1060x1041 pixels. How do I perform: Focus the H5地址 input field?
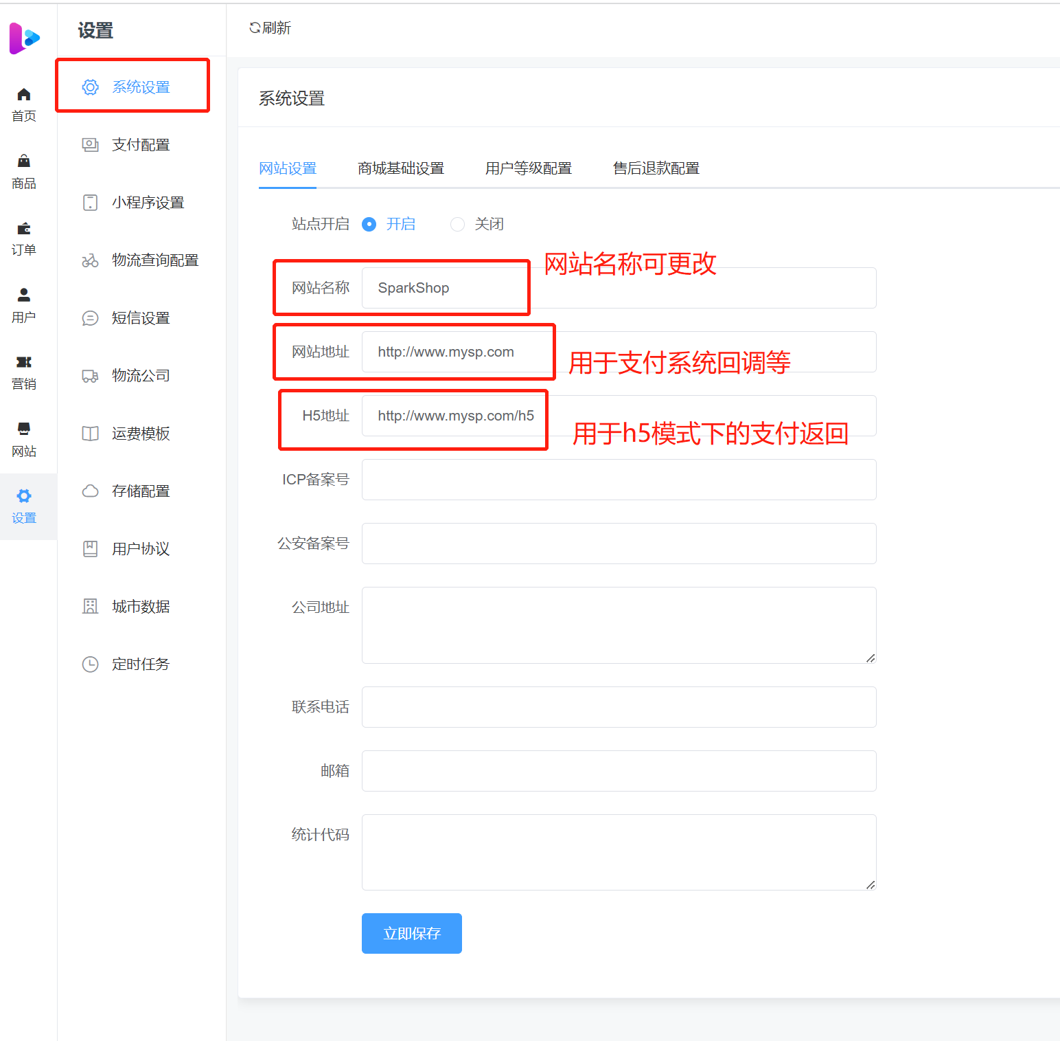[619, 416]
